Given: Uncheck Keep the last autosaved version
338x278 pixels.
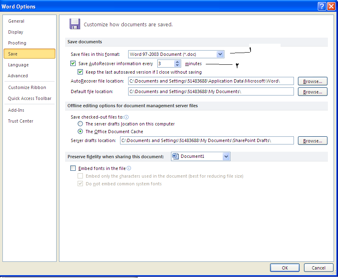Looking at the screenshot, I should (80, 72).
